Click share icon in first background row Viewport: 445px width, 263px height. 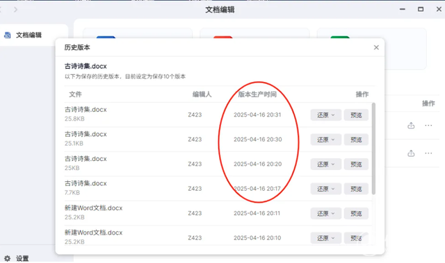(411, 126)
